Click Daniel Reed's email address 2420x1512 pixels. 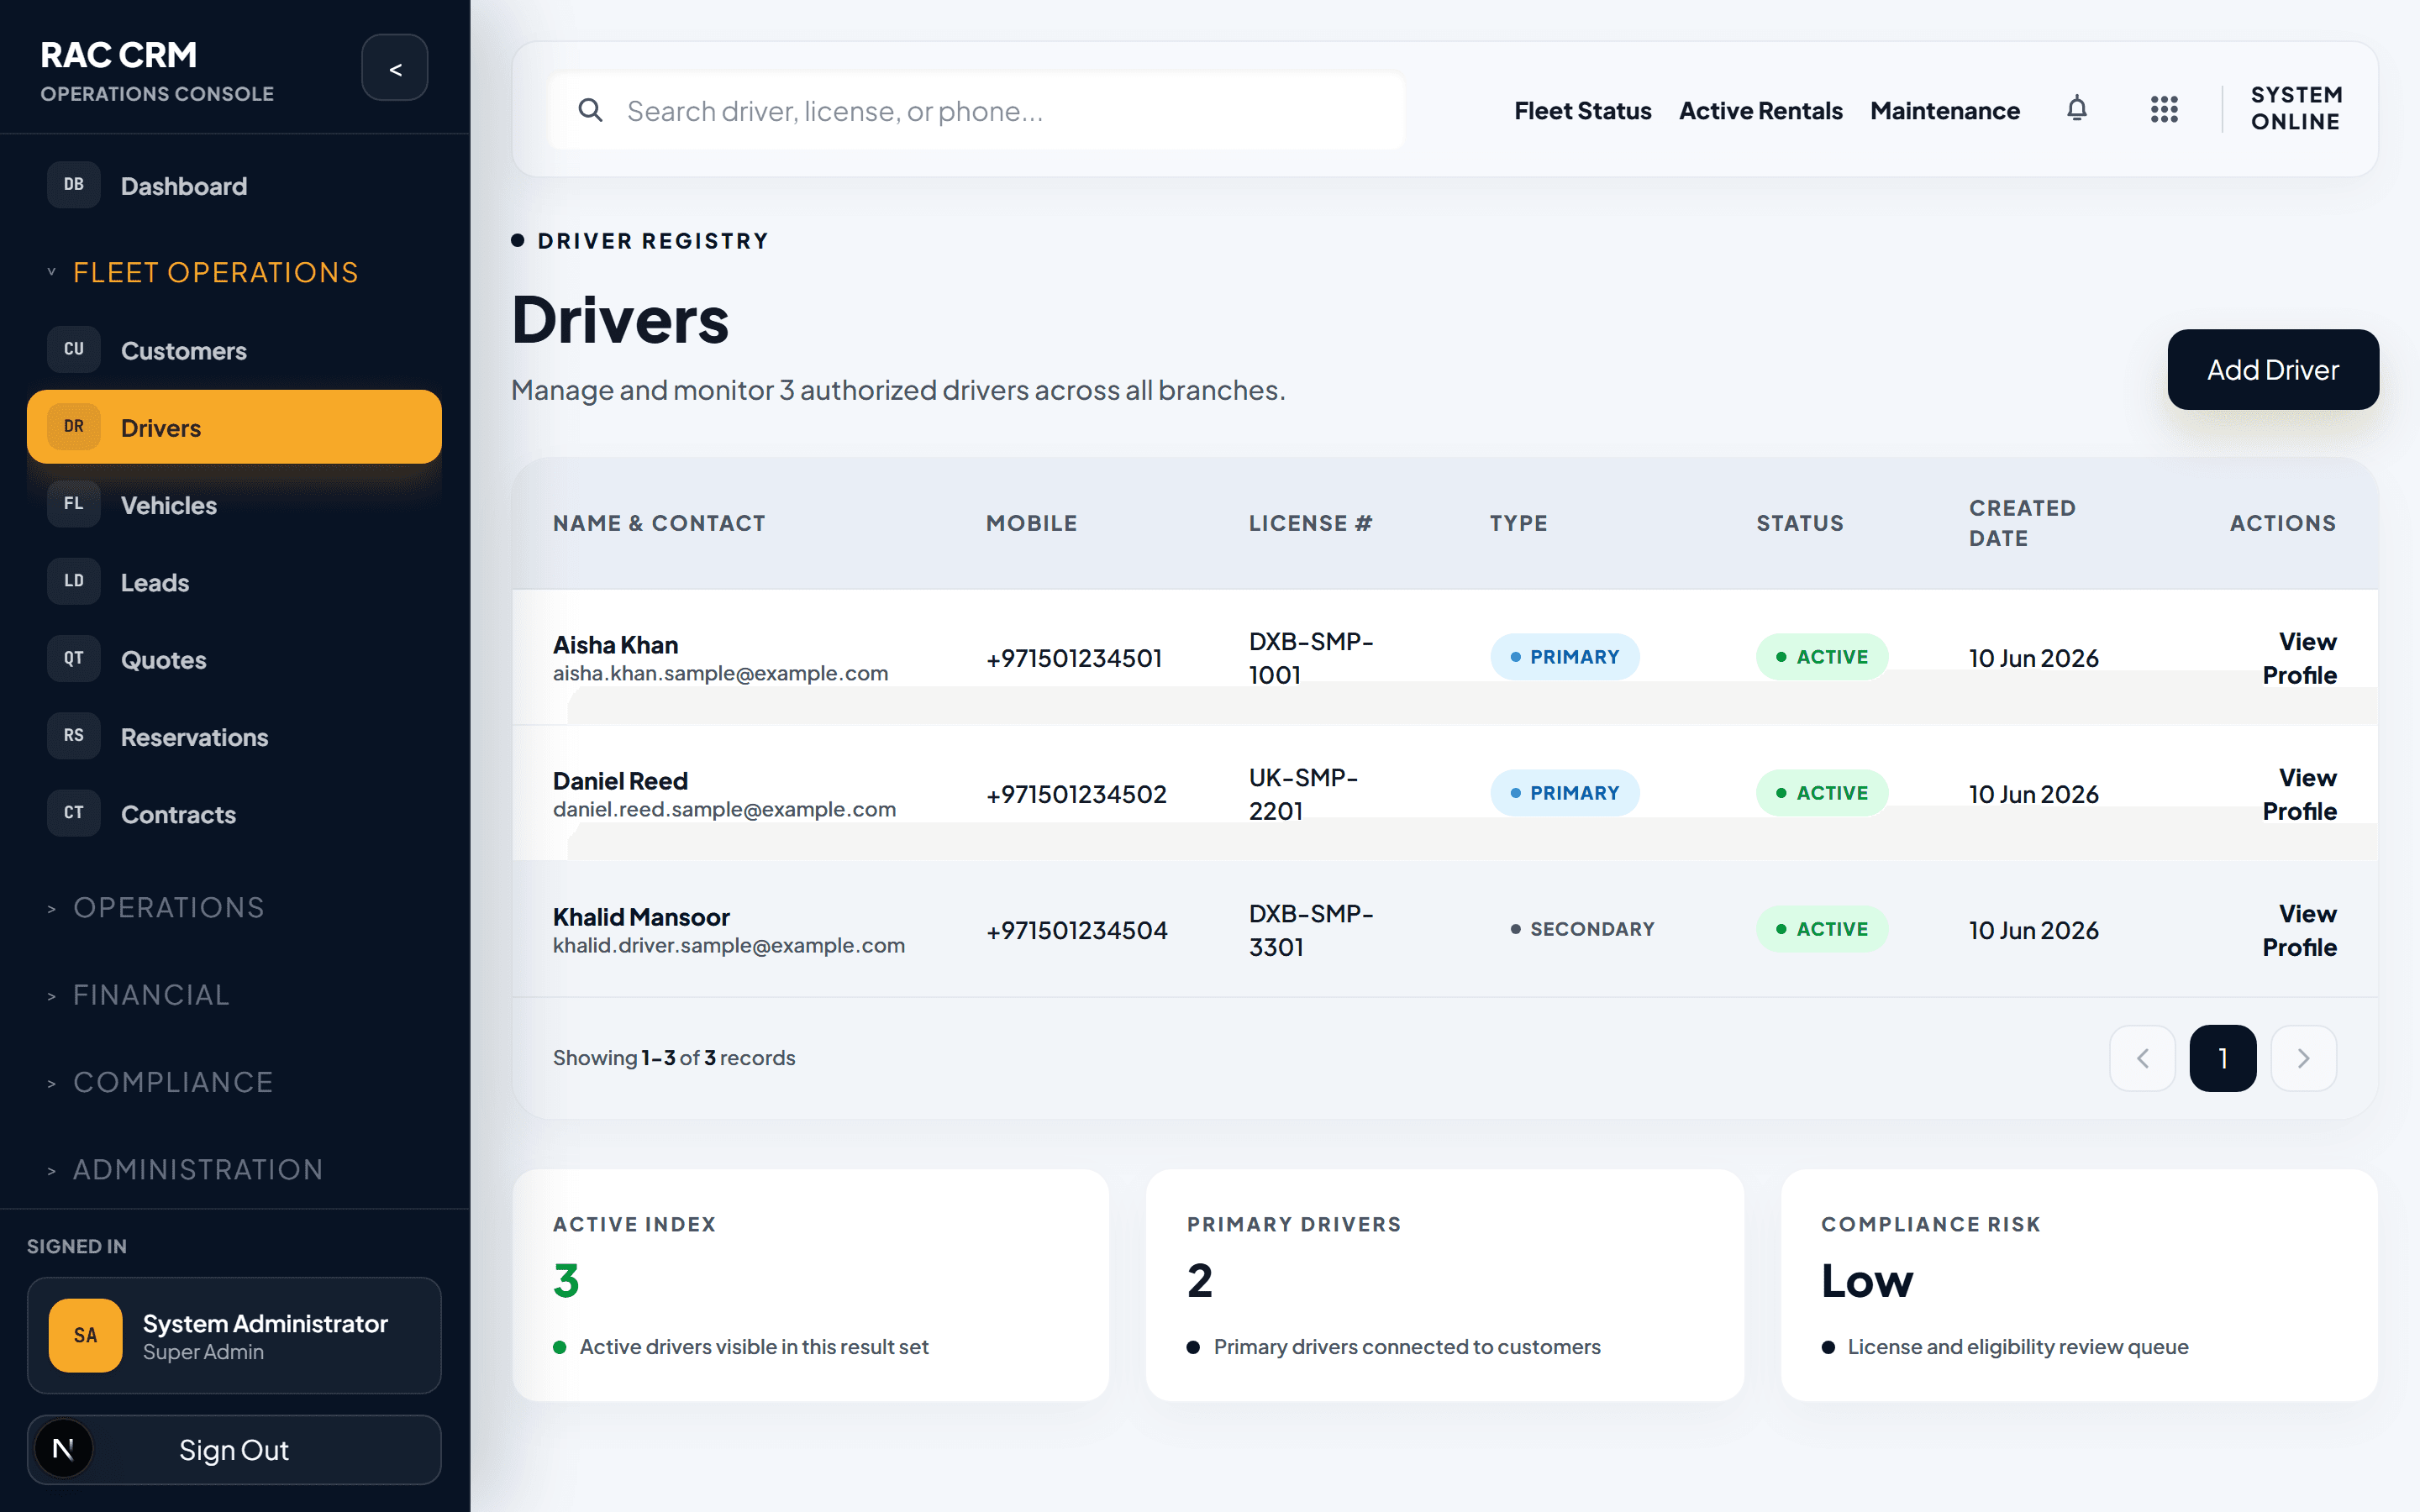pyautogui.click(x=724, y=809)
